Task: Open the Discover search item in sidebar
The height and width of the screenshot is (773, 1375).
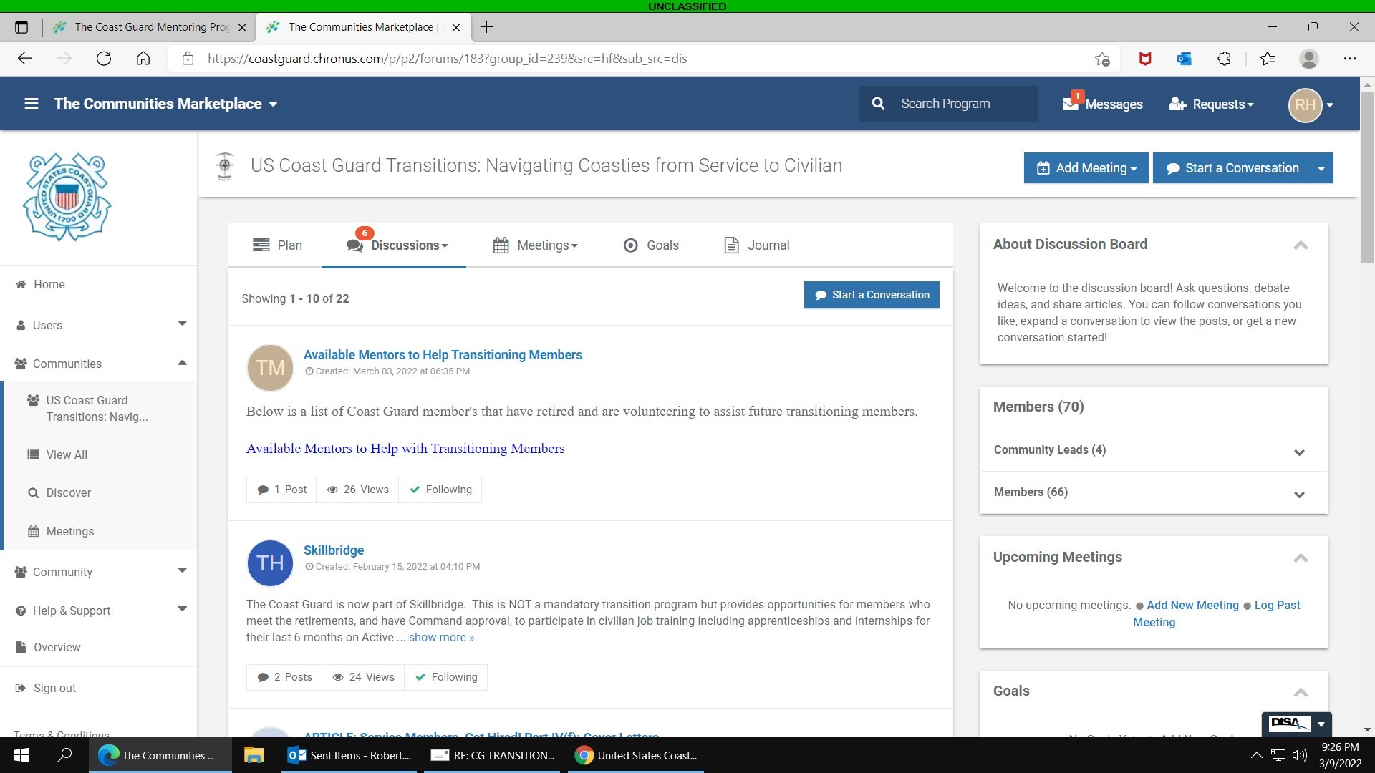Action: pos(68,492)
